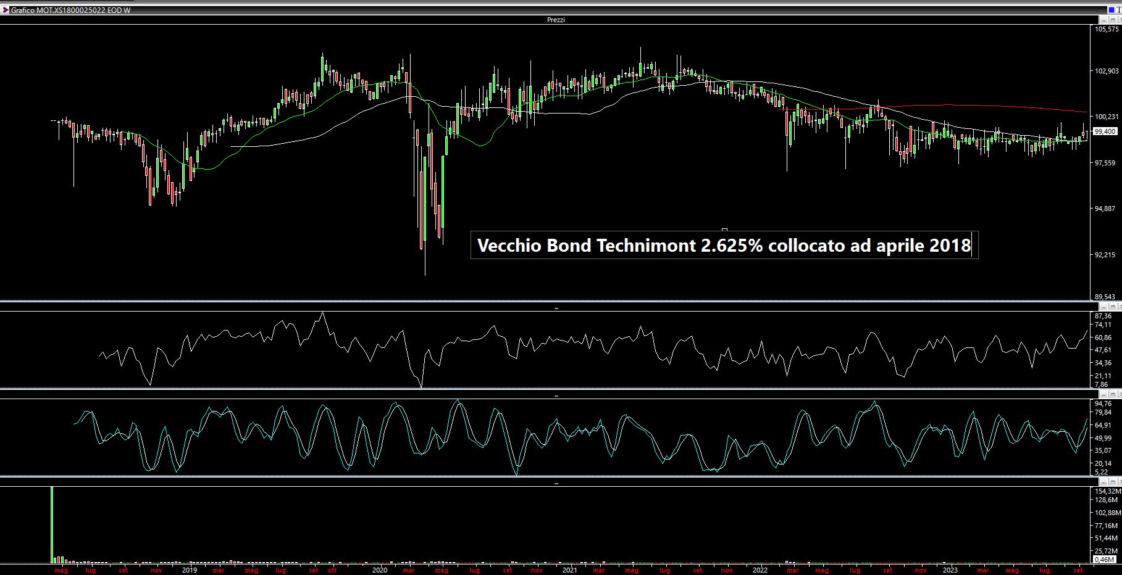Click the current volume tag 0,46M
This screenshot has height=575, width=1122.
click(x=1105, y=560)
